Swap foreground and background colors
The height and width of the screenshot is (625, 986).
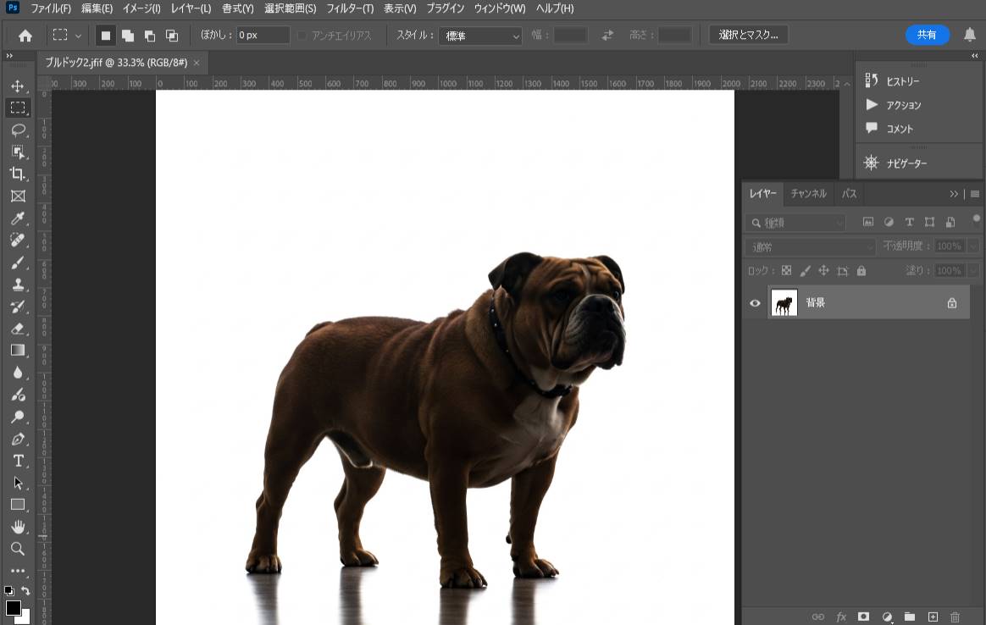(x=25, y=590)
